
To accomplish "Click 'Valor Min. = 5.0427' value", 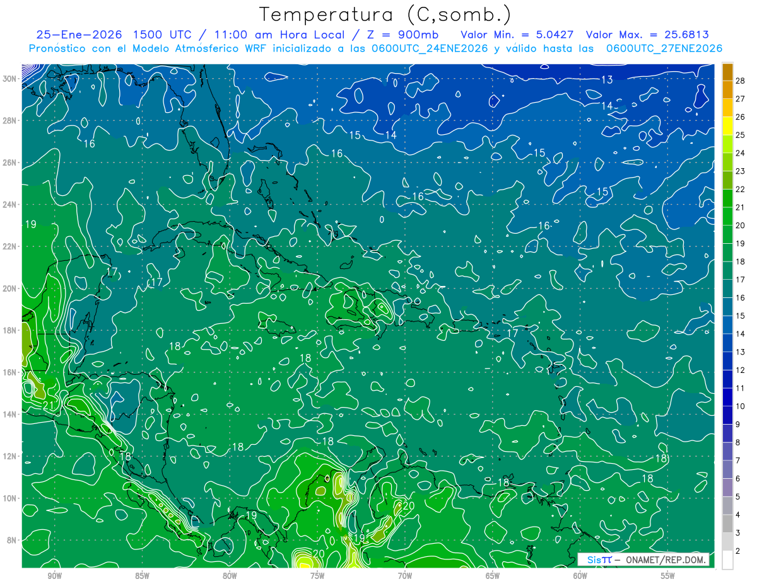I will (517, 34).
